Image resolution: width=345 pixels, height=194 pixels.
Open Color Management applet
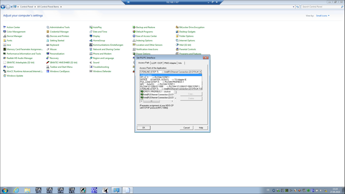[x=14, y=32]
